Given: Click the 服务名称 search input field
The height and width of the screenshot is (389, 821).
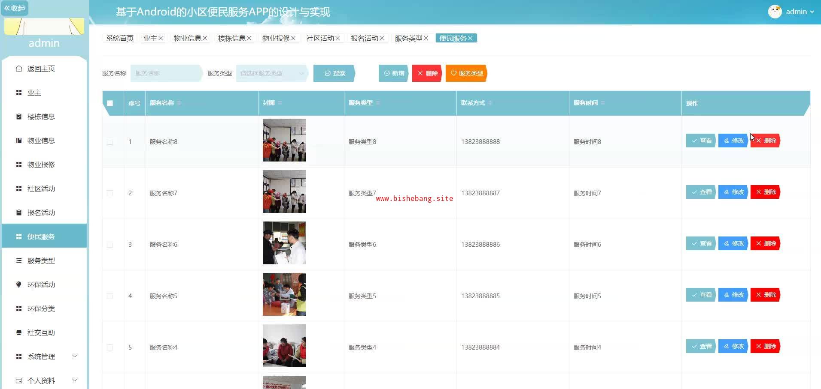Looking at the screenshot, I should (x=167, y=73).
